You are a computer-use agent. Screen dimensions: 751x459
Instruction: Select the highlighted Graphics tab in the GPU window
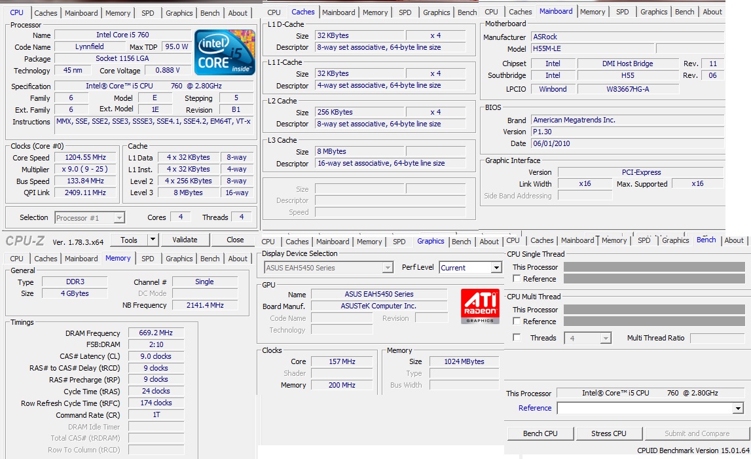click(431, 242)
